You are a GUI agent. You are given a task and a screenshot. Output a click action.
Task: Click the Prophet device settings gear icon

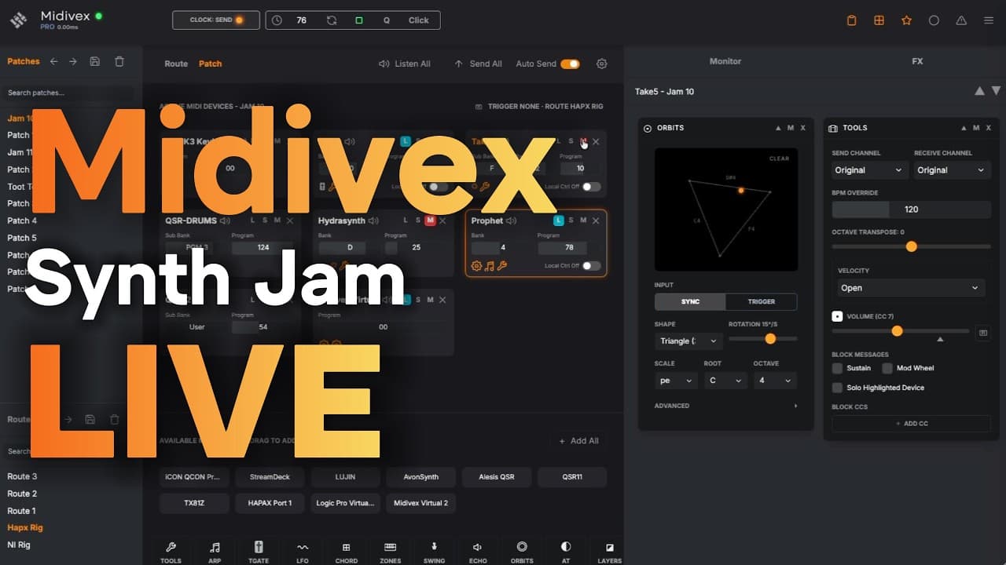(x=476, y=266)
